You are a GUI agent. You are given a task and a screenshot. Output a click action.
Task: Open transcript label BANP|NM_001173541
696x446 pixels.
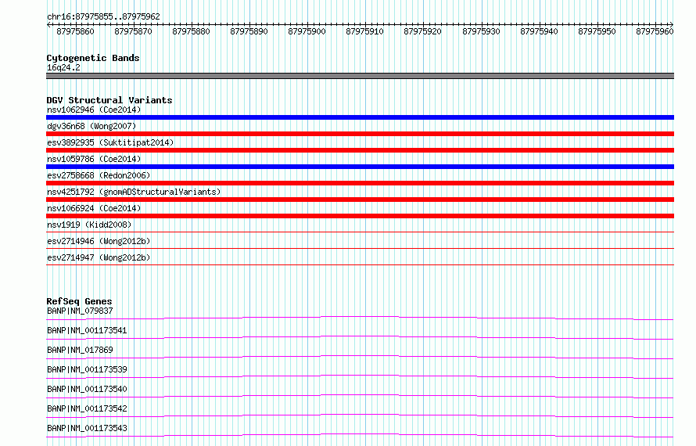[87, 330]
